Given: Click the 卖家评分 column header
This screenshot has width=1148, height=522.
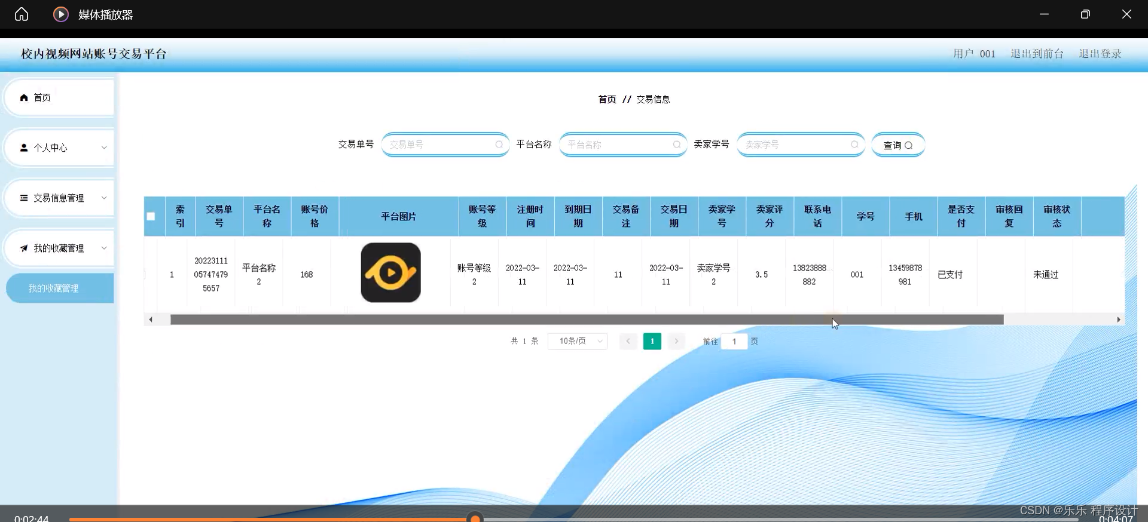Looking at the screenshot, I should coord(770,216).
